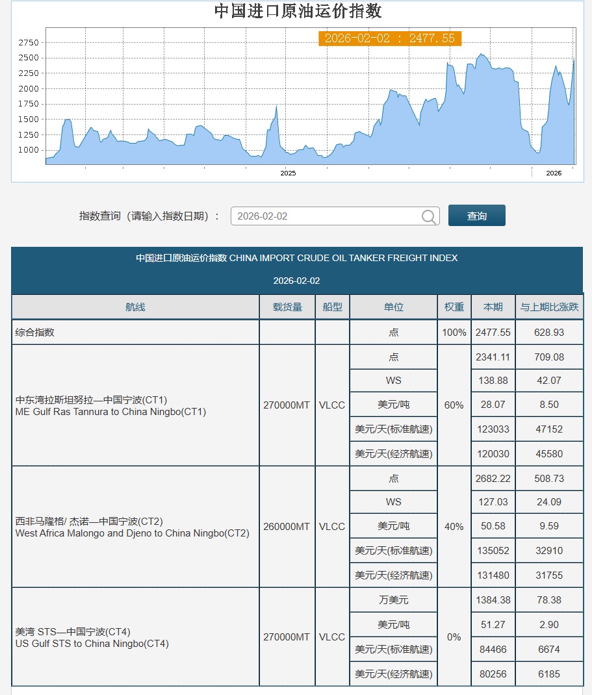Click the 2025 label on chart axis
592x695 pixels.
click(288, 173)
